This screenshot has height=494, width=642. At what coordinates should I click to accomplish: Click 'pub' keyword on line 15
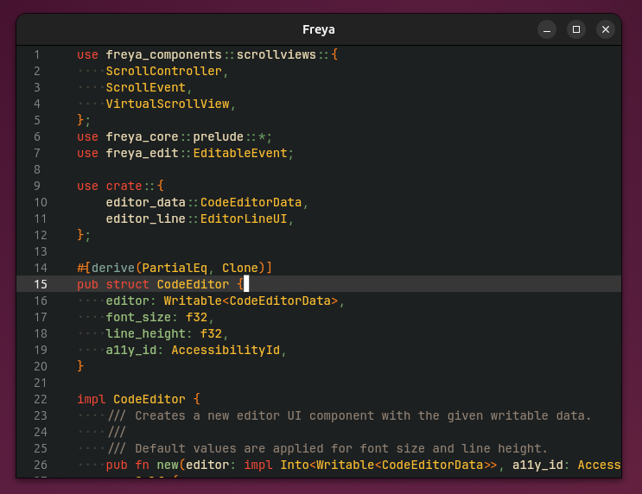point(87,284)
